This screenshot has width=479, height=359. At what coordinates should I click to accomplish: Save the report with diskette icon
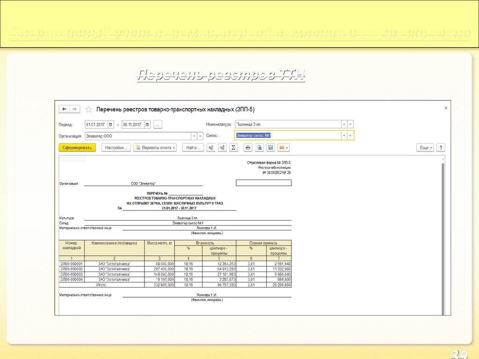tap(271, 147)
